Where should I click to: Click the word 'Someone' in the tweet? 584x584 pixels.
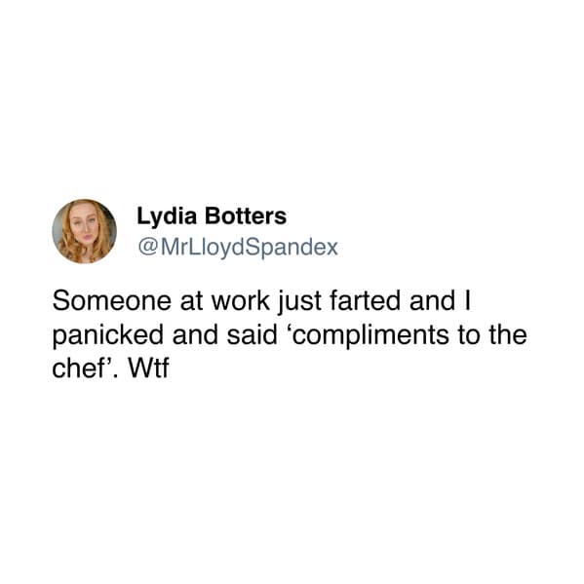point(112,301)
